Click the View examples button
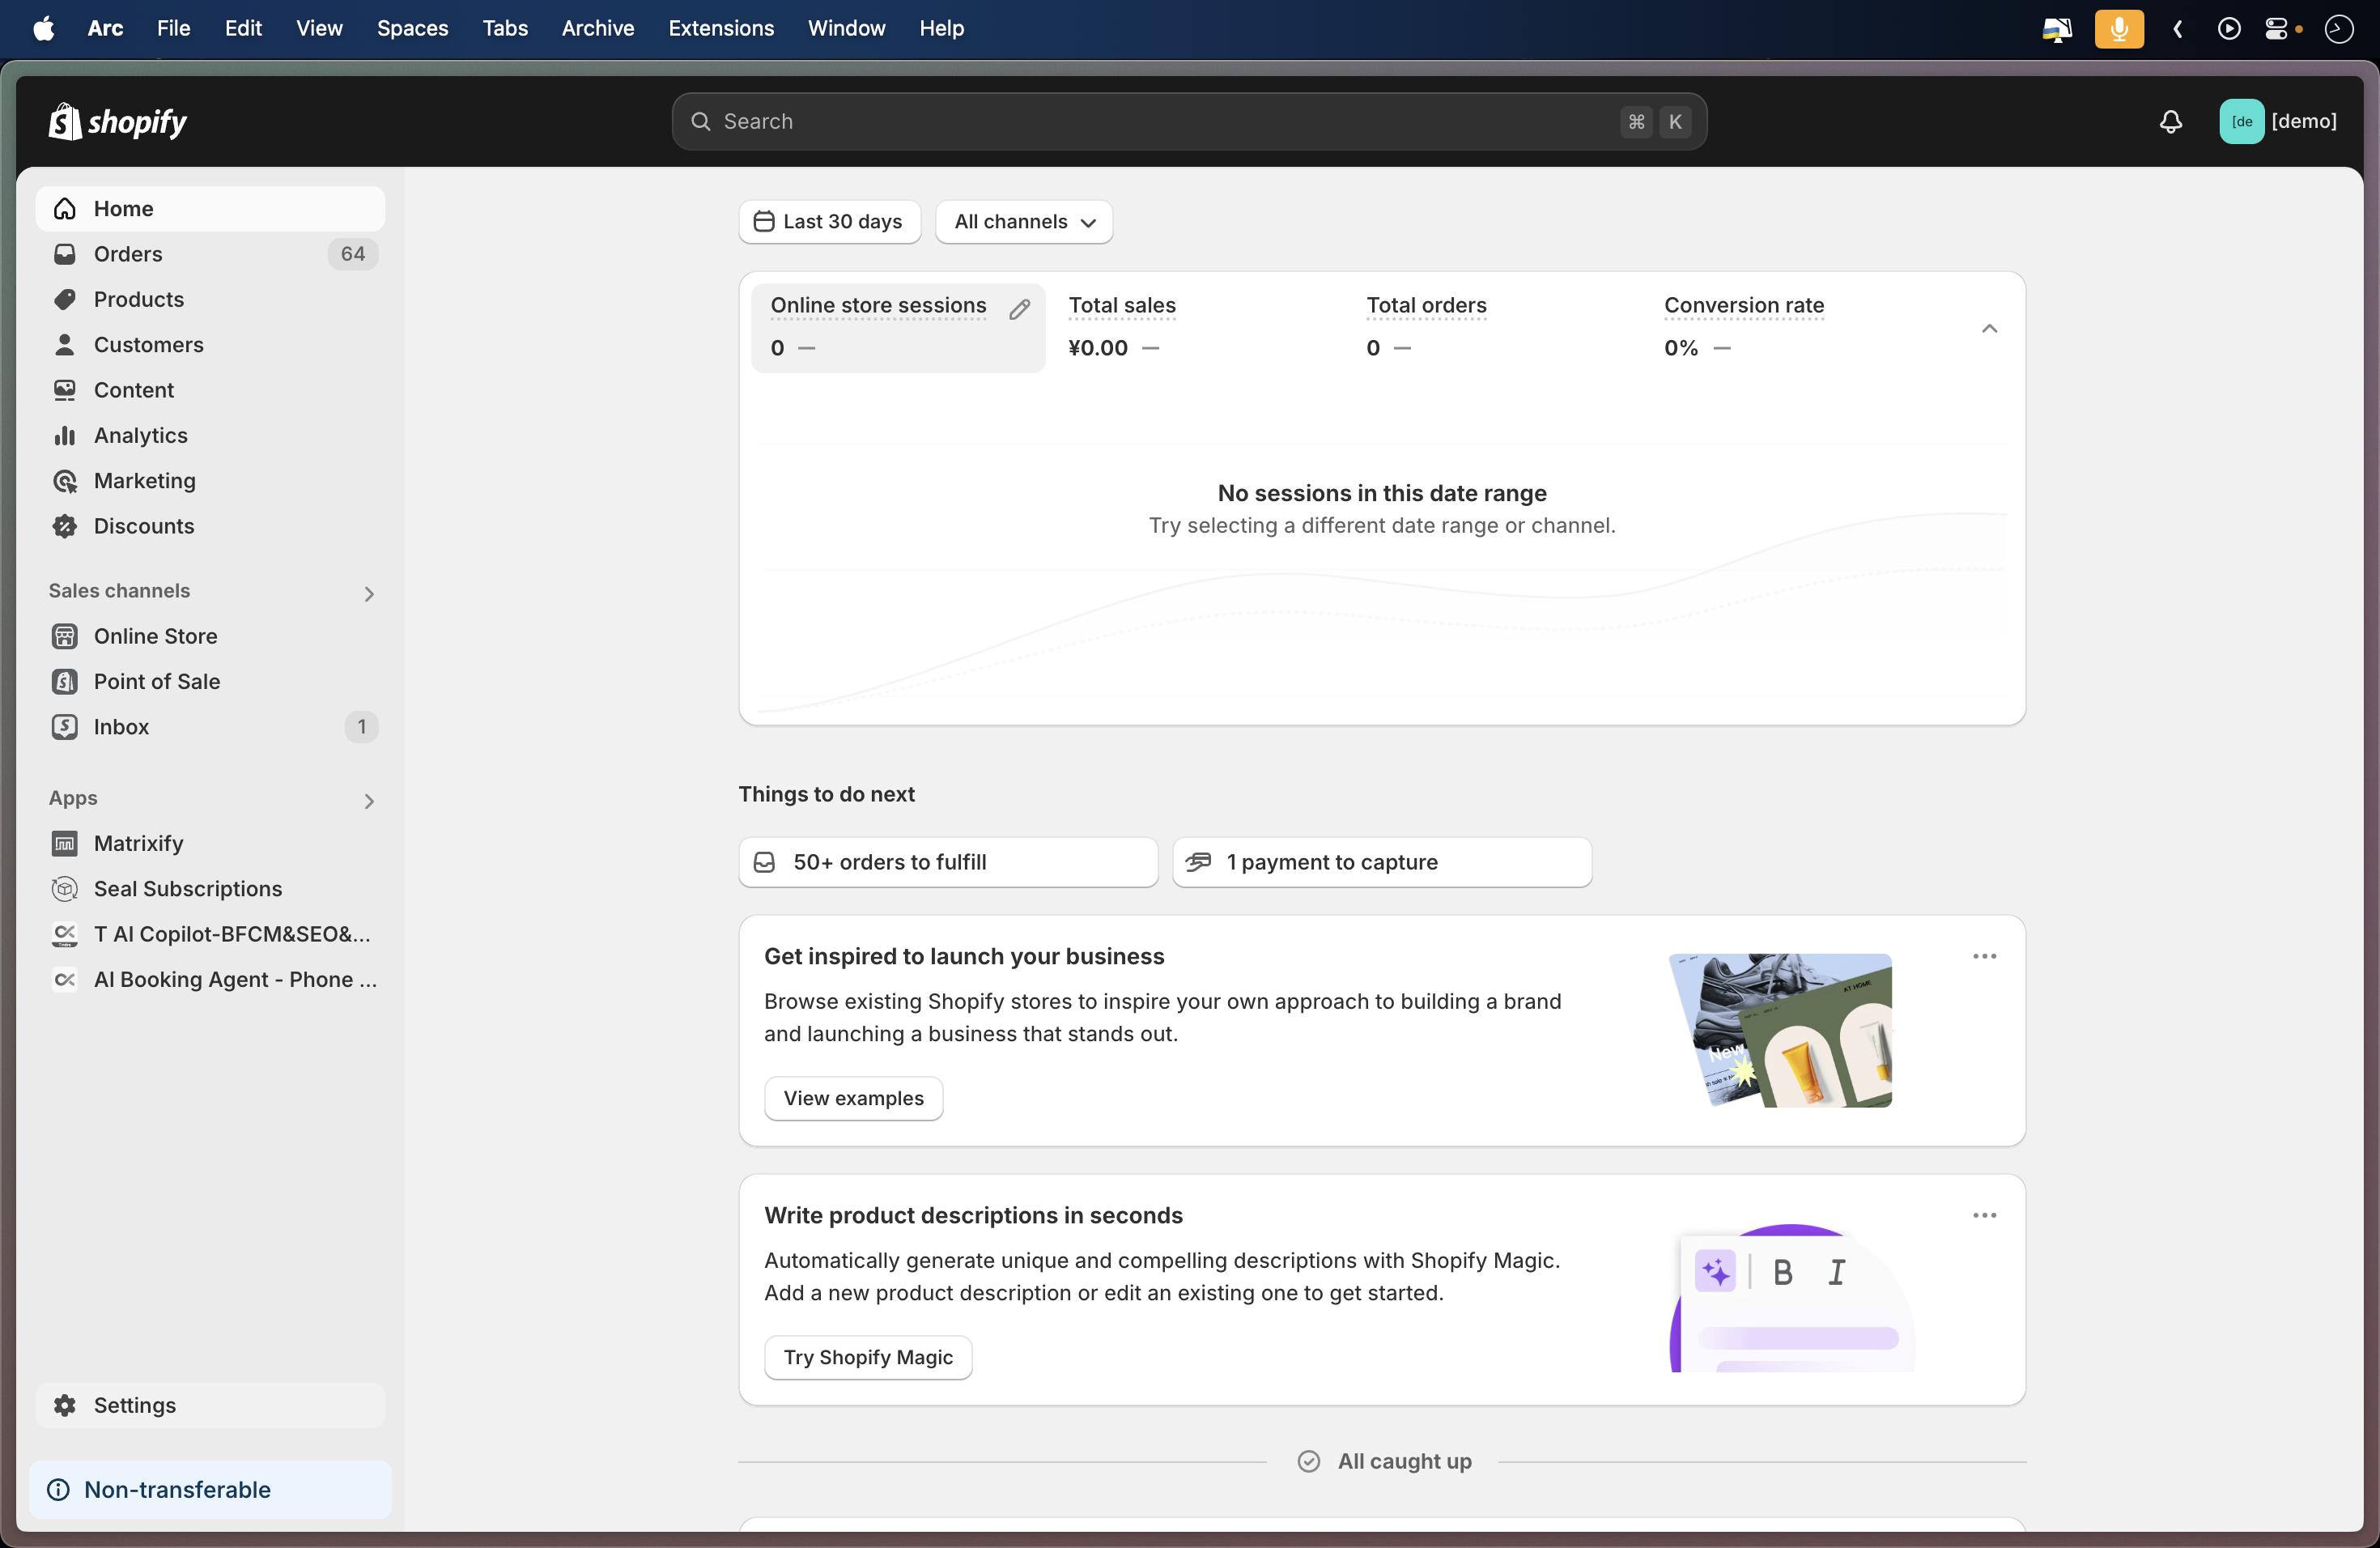This screenshot has height=1548, width=2380. click(853, 1098)
